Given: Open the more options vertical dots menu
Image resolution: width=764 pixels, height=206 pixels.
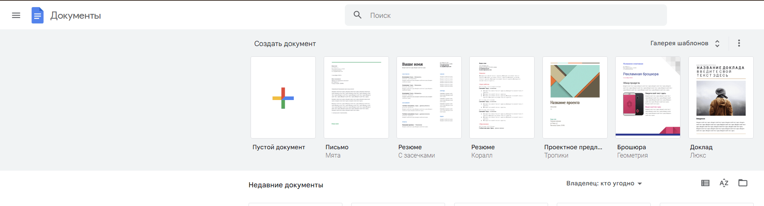Looking at the screenshot, I should pyautogui.click(x=739, y=43).
